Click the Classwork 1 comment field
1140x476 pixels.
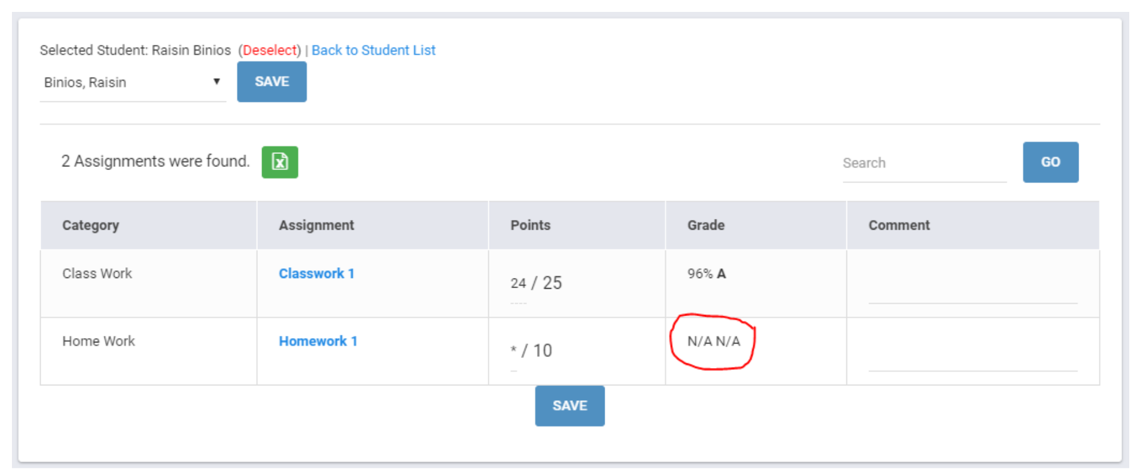(x=972, y=292)
